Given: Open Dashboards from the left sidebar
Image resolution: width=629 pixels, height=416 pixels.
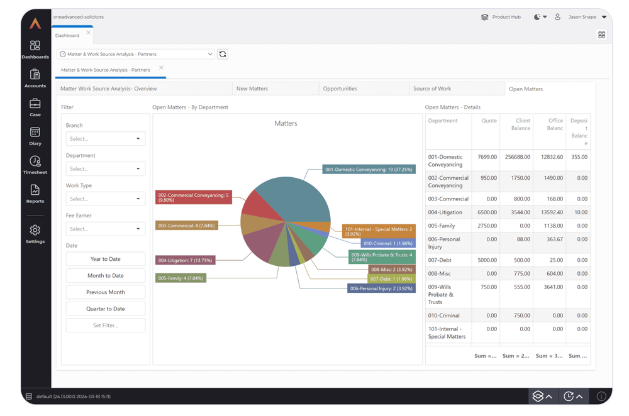Looking at the screenshot, I should tap(35, 49).
